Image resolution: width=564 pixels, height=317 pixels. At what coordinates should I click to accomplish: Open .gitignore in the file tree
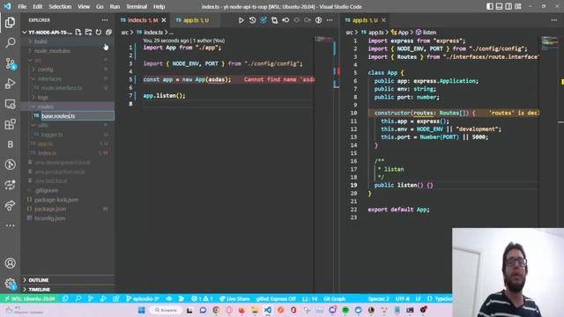coord(47,190)
